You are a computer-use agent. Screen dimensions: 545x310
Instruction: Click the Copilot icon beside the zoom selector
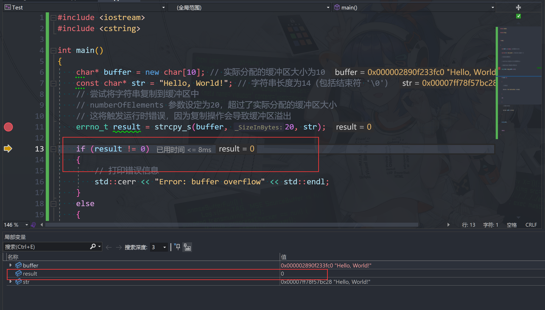(x=33, y=225)
